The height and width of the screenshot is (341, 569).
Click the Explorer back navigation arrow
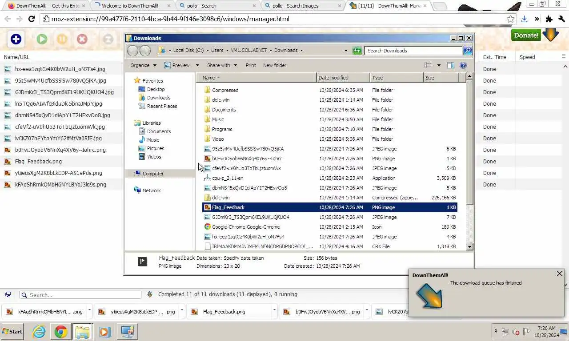click(x=132, y=51)
